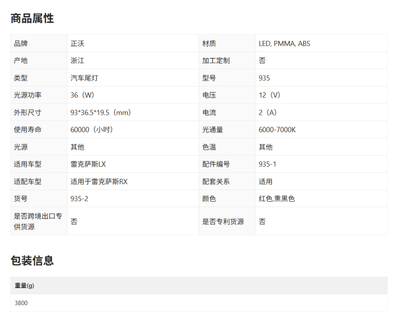Viewport: 400px width, 321px height.
Task: Select the item number 935-2
Action: coord(79,199)
